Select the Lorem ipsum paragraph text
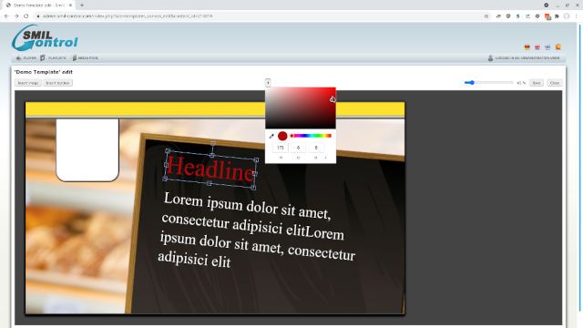583x328 pixels. pyautogui.click(x=257, y=230)
